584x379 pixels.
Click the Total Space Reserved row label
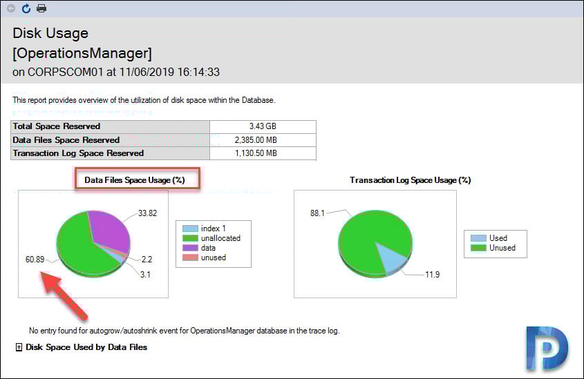tap(56, 126)
